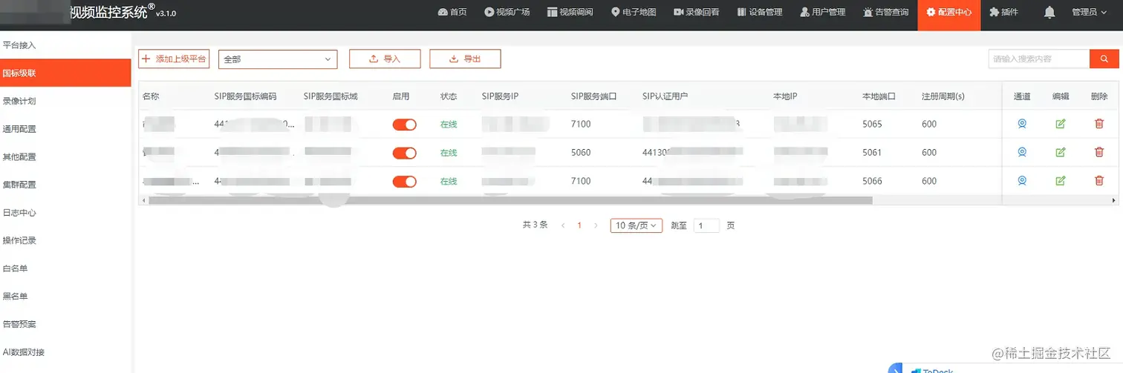
Task: Open channel icon in 5061 row
Action: click(x=1022, y=152)
